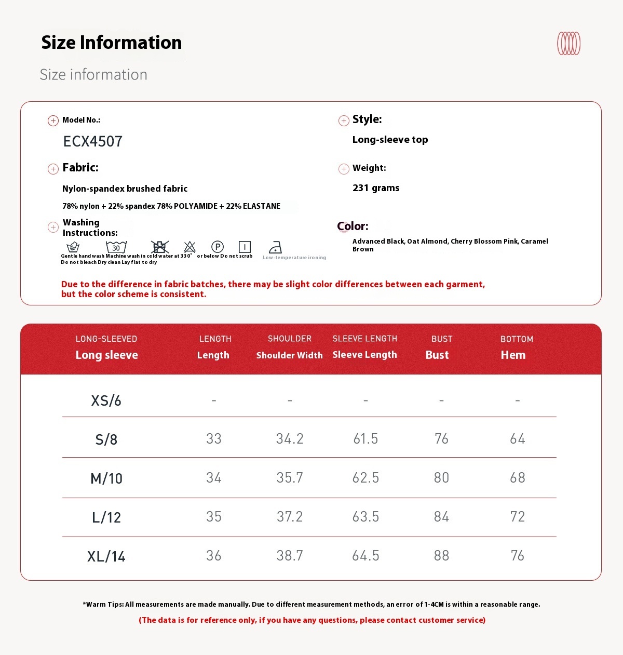Click the crossed-out do not scrub symbol

(160, 247)
